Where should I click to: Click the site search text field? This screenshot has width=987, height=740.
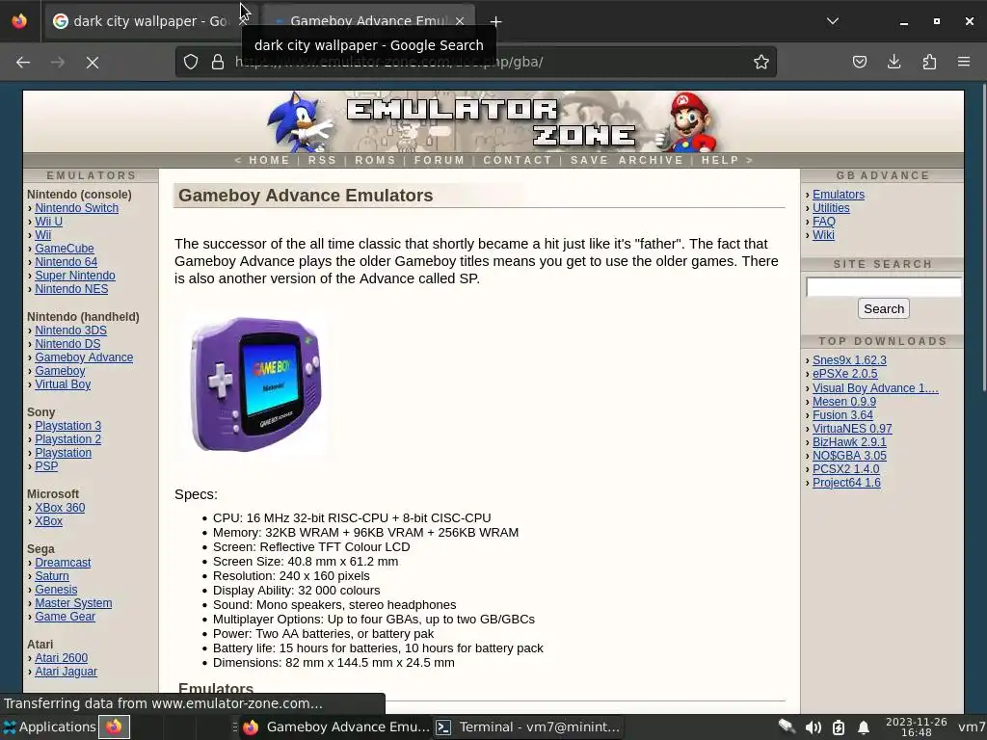[x=884, y=287]
